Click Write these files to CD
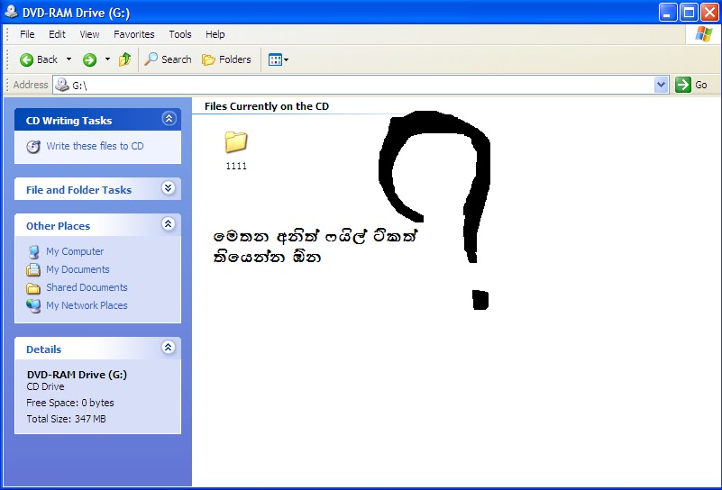This screenshot has width=722, height=490. (x=95, y=146)
